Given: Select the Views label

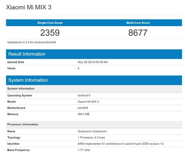Looking at the screenshot, I should coord(11,68).
